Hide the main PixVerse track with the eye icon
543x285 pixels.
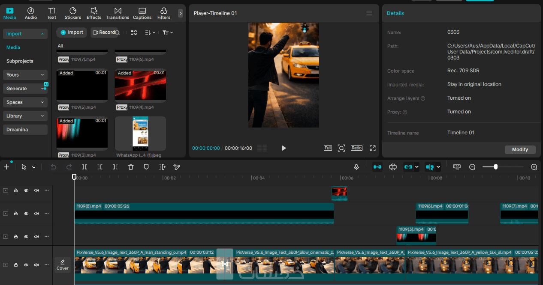pos(26,265)
